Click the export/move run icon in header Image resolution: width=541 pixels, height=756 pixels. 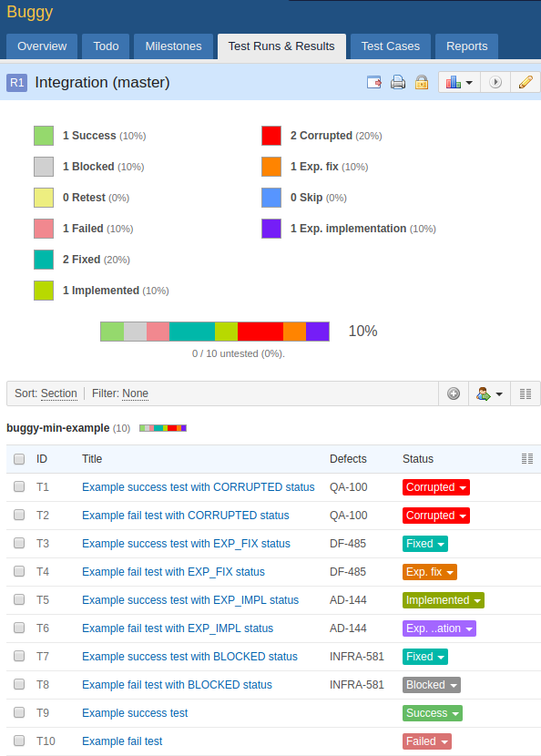coord(374,83)
